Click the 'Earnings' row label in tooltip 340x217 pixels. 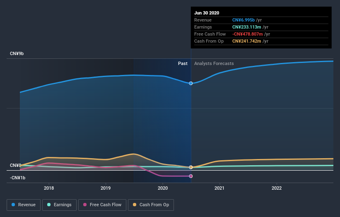click(203, 27)
